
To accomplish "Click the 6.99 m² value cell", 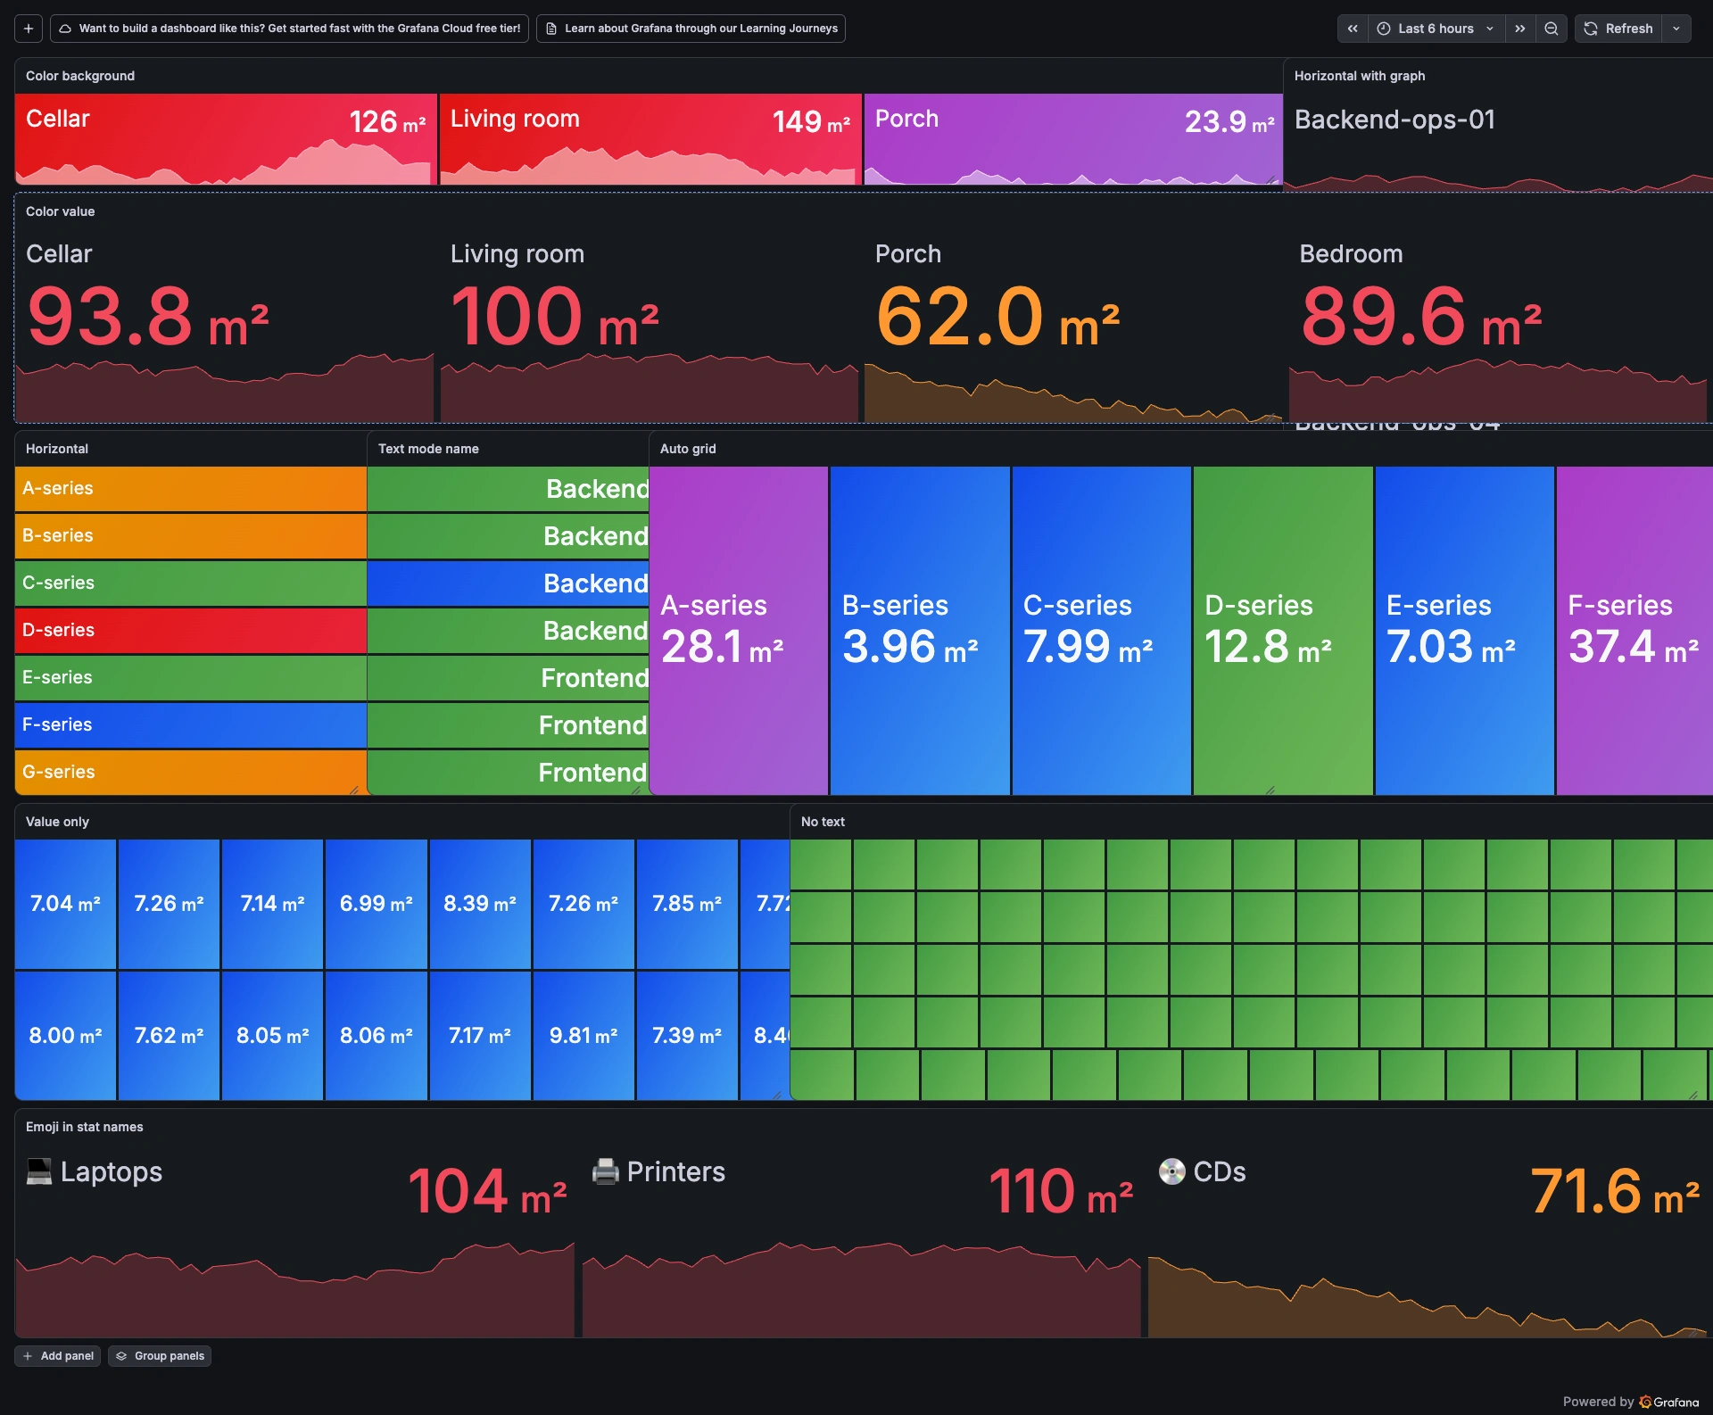I will [376, 904].
